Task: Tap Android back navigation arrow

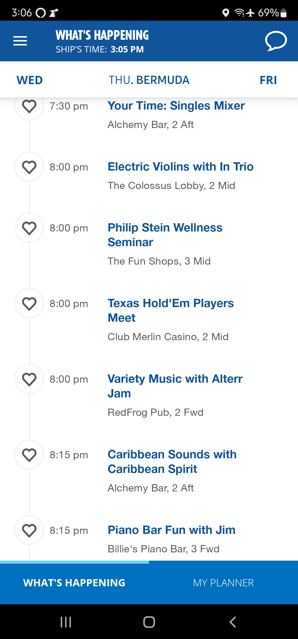Action: click(x=233, y=622)
